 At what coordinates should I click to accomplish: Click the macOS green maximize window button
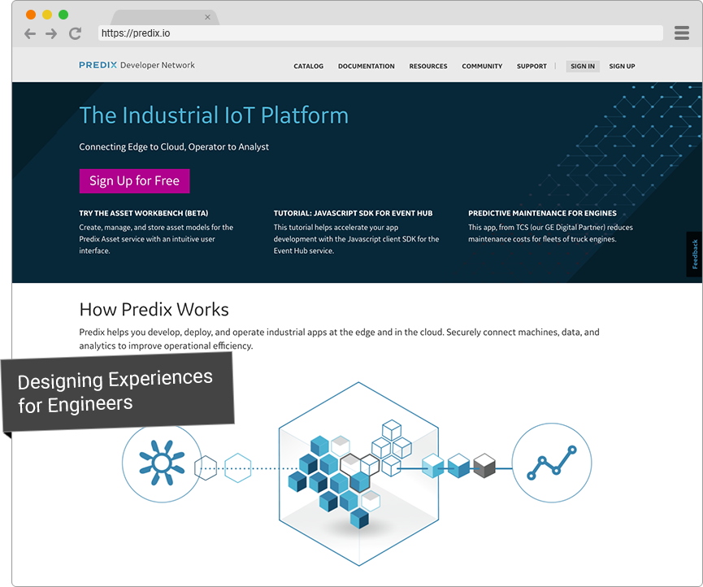coord(63,15)
